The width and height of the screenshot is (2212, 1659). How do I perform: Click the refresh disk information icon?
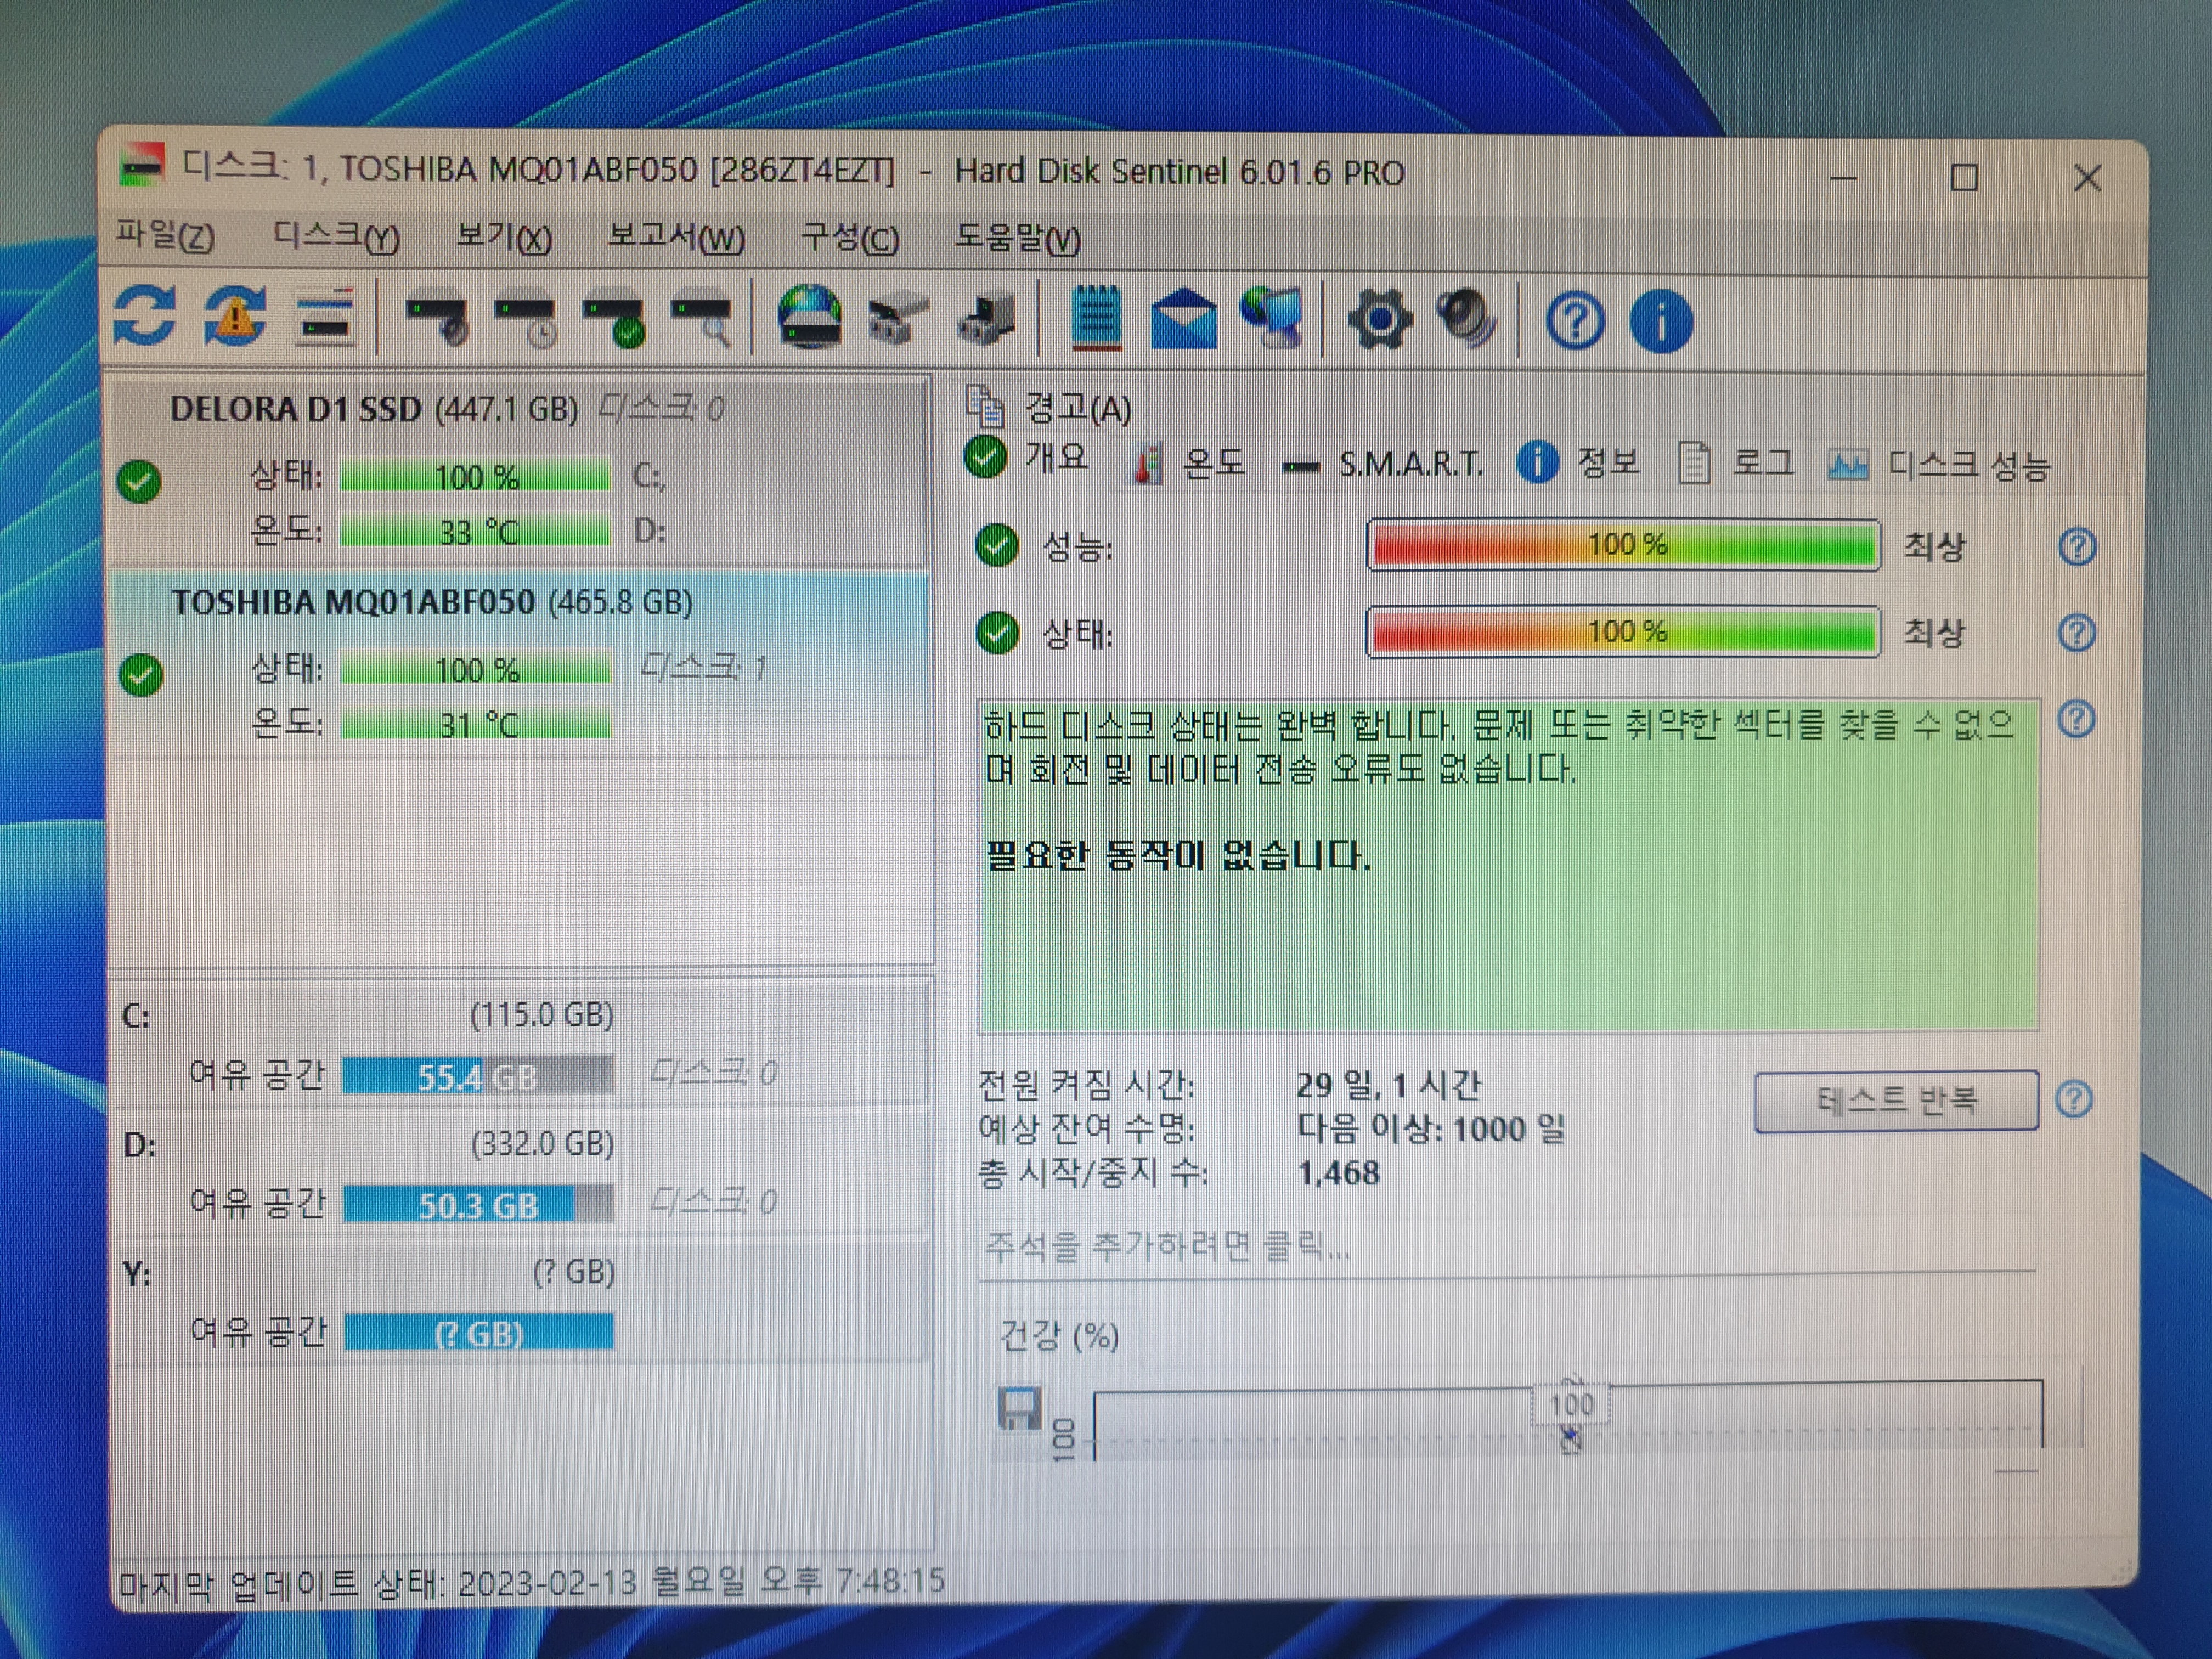tap(145, 316)
